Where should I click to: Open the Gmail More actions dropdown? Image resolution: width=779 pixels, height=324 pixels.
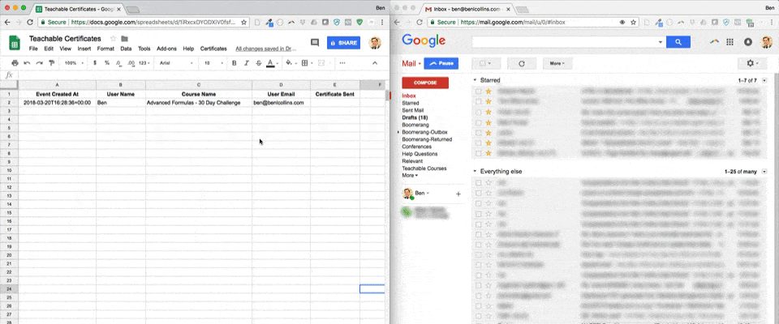click(557, 63)
